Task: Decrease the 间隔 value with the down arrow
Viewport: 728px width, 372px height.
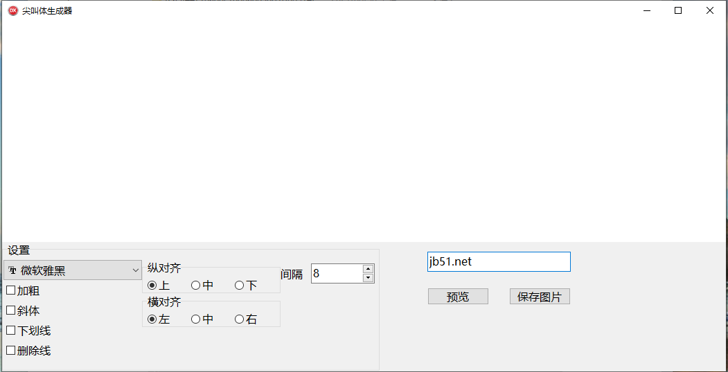Action: 369,278
